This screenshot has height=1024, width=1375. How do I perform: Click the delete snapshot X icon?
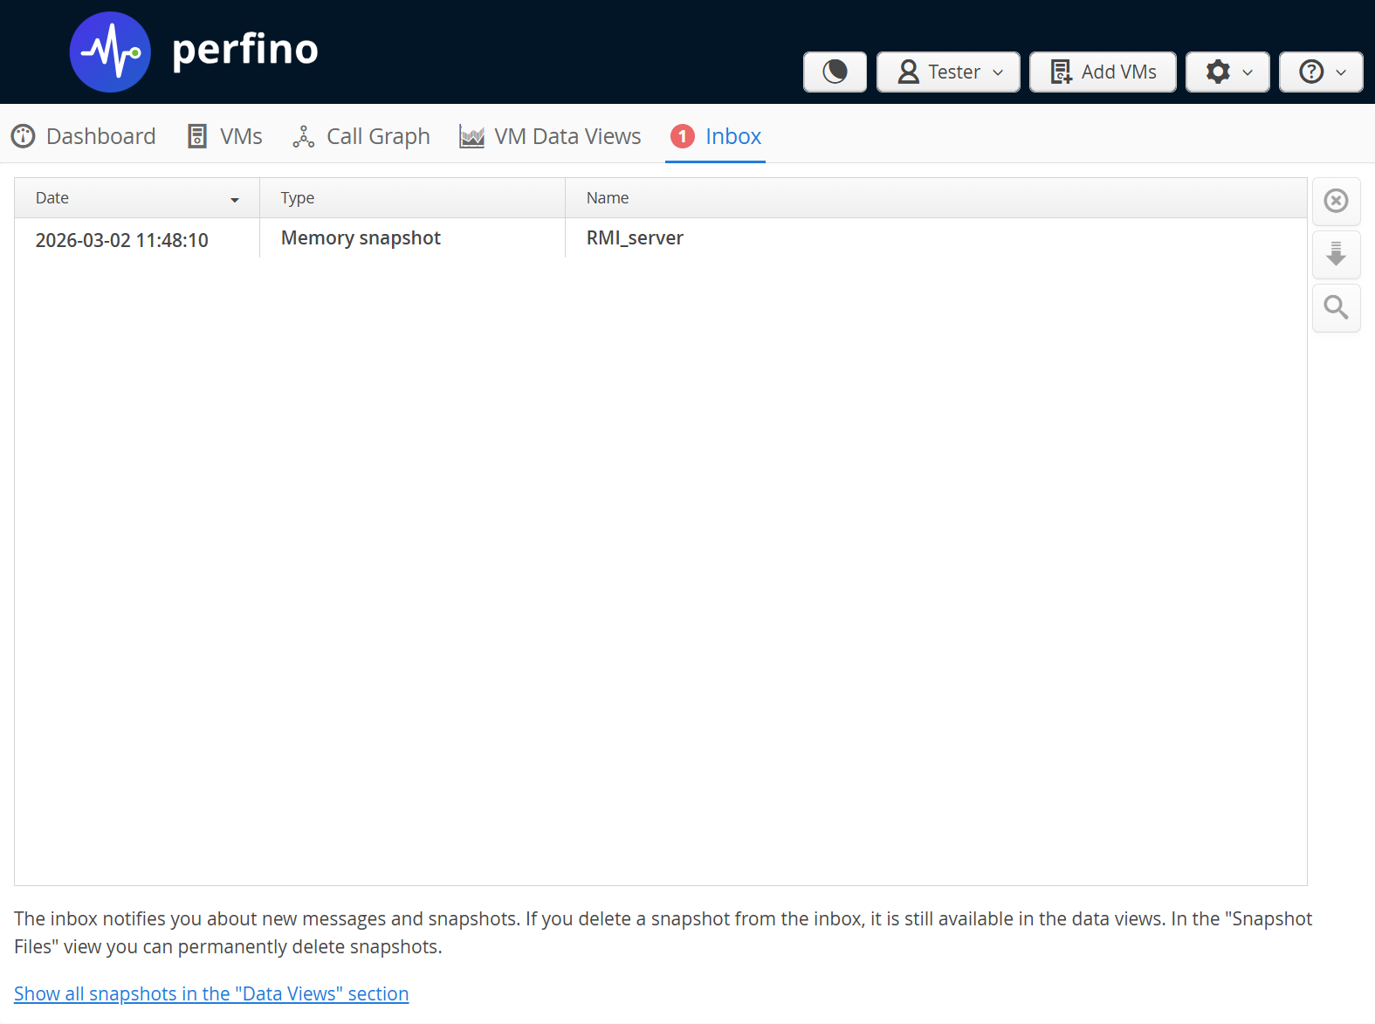(x=1336, y=201)
